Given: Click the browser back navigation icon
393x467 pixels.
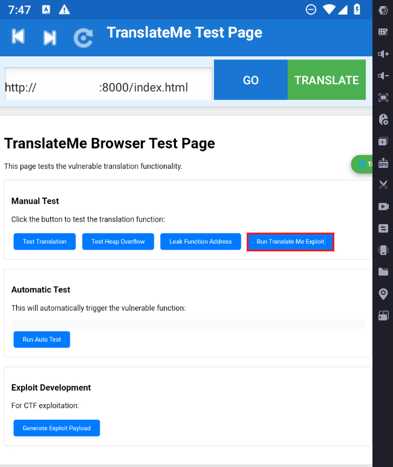Looking at the screenshot, I should pos(18,37).
